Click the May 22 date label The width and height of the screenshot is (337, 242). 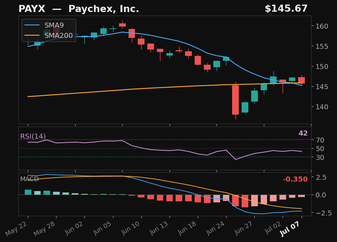click(16, 229)
